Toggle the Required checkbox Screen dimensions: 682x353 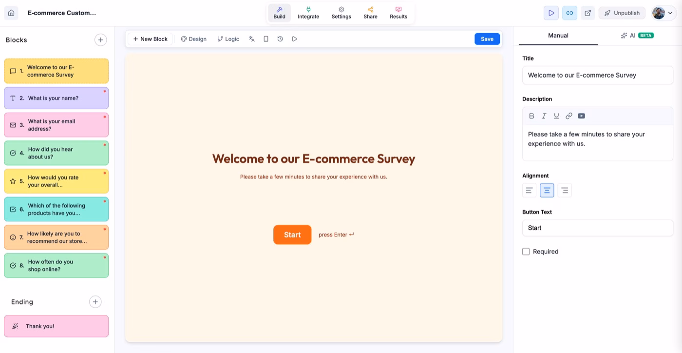tap(526, 252)
